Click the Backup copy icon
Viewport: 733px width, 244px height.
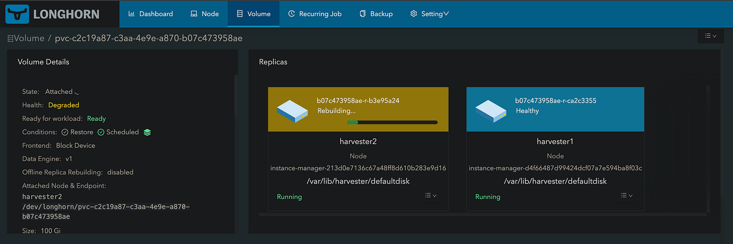point(362,14)
